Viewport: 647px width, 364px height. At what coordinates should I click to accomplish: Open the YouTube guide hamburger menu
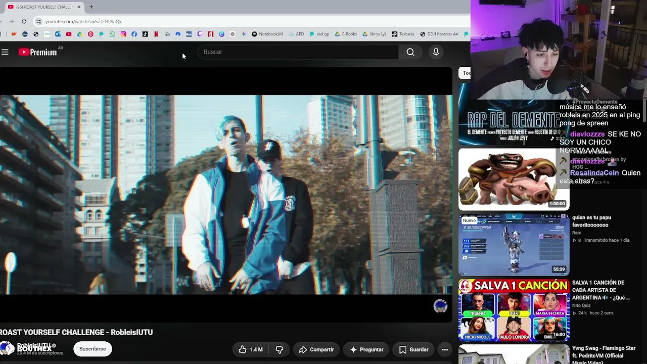click(5, 52)
